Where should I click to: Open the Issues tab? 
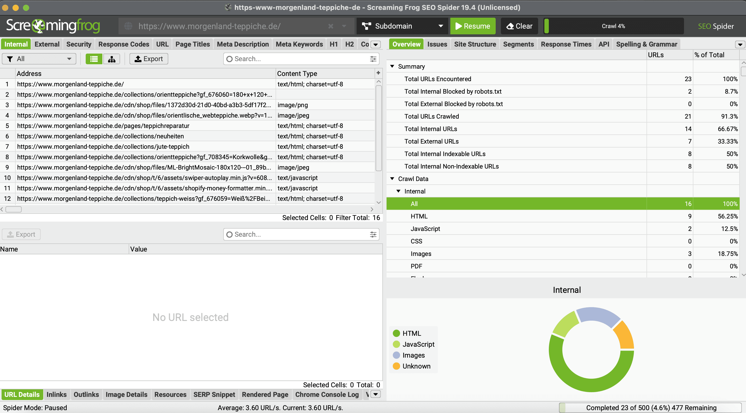point(437,44)
